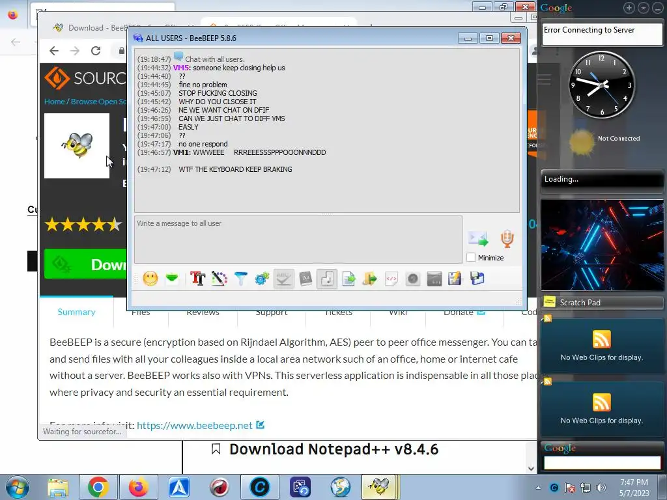Click the lower RSS web clips feed icon
This screenshot has height=500, width=667.
click(601, 402)
